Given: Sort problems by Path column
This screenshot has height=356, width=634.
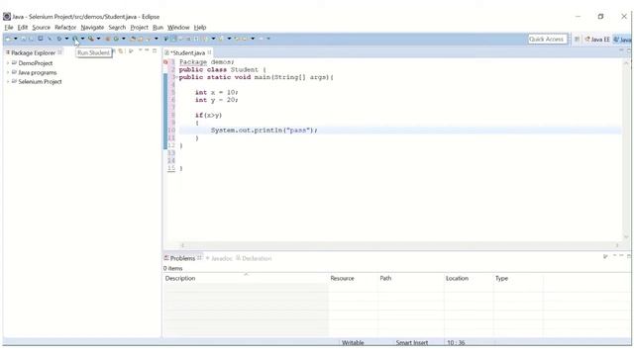Looking at the screenshot, I should pos(411,279).
